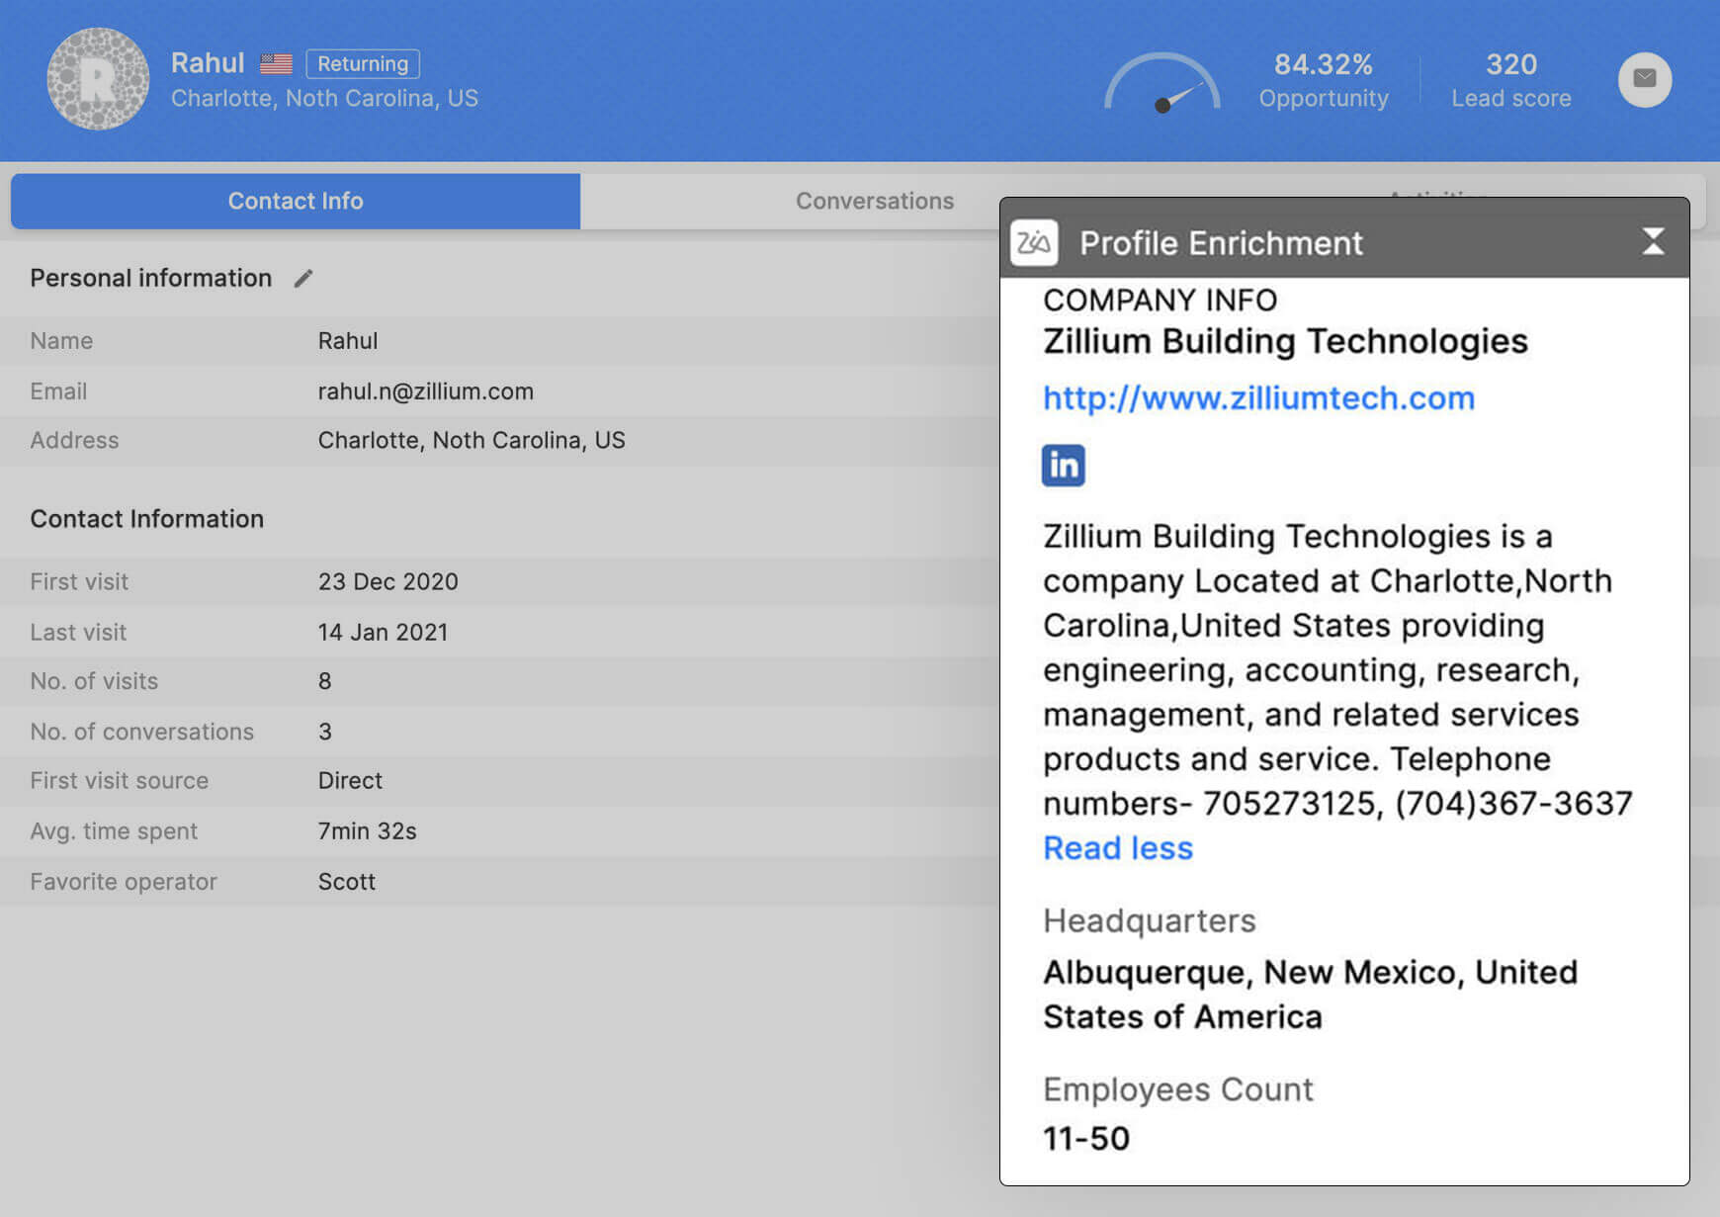
Task: Click the Zia Profile Enrichment logo
Action: point(1034,242)
